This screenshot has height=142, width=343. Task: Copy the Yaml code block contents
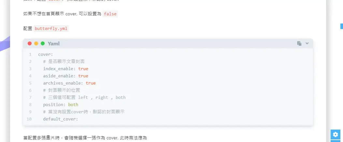coord(299,43)
